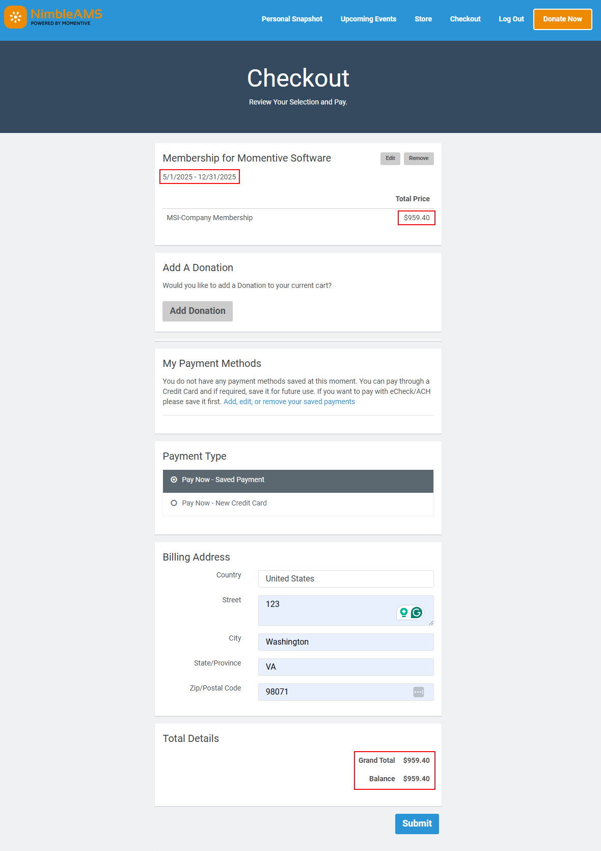This screenshot has width=601, height=851.
Task: Click Checkout in the top navigation
Action: tap(465, 19)
